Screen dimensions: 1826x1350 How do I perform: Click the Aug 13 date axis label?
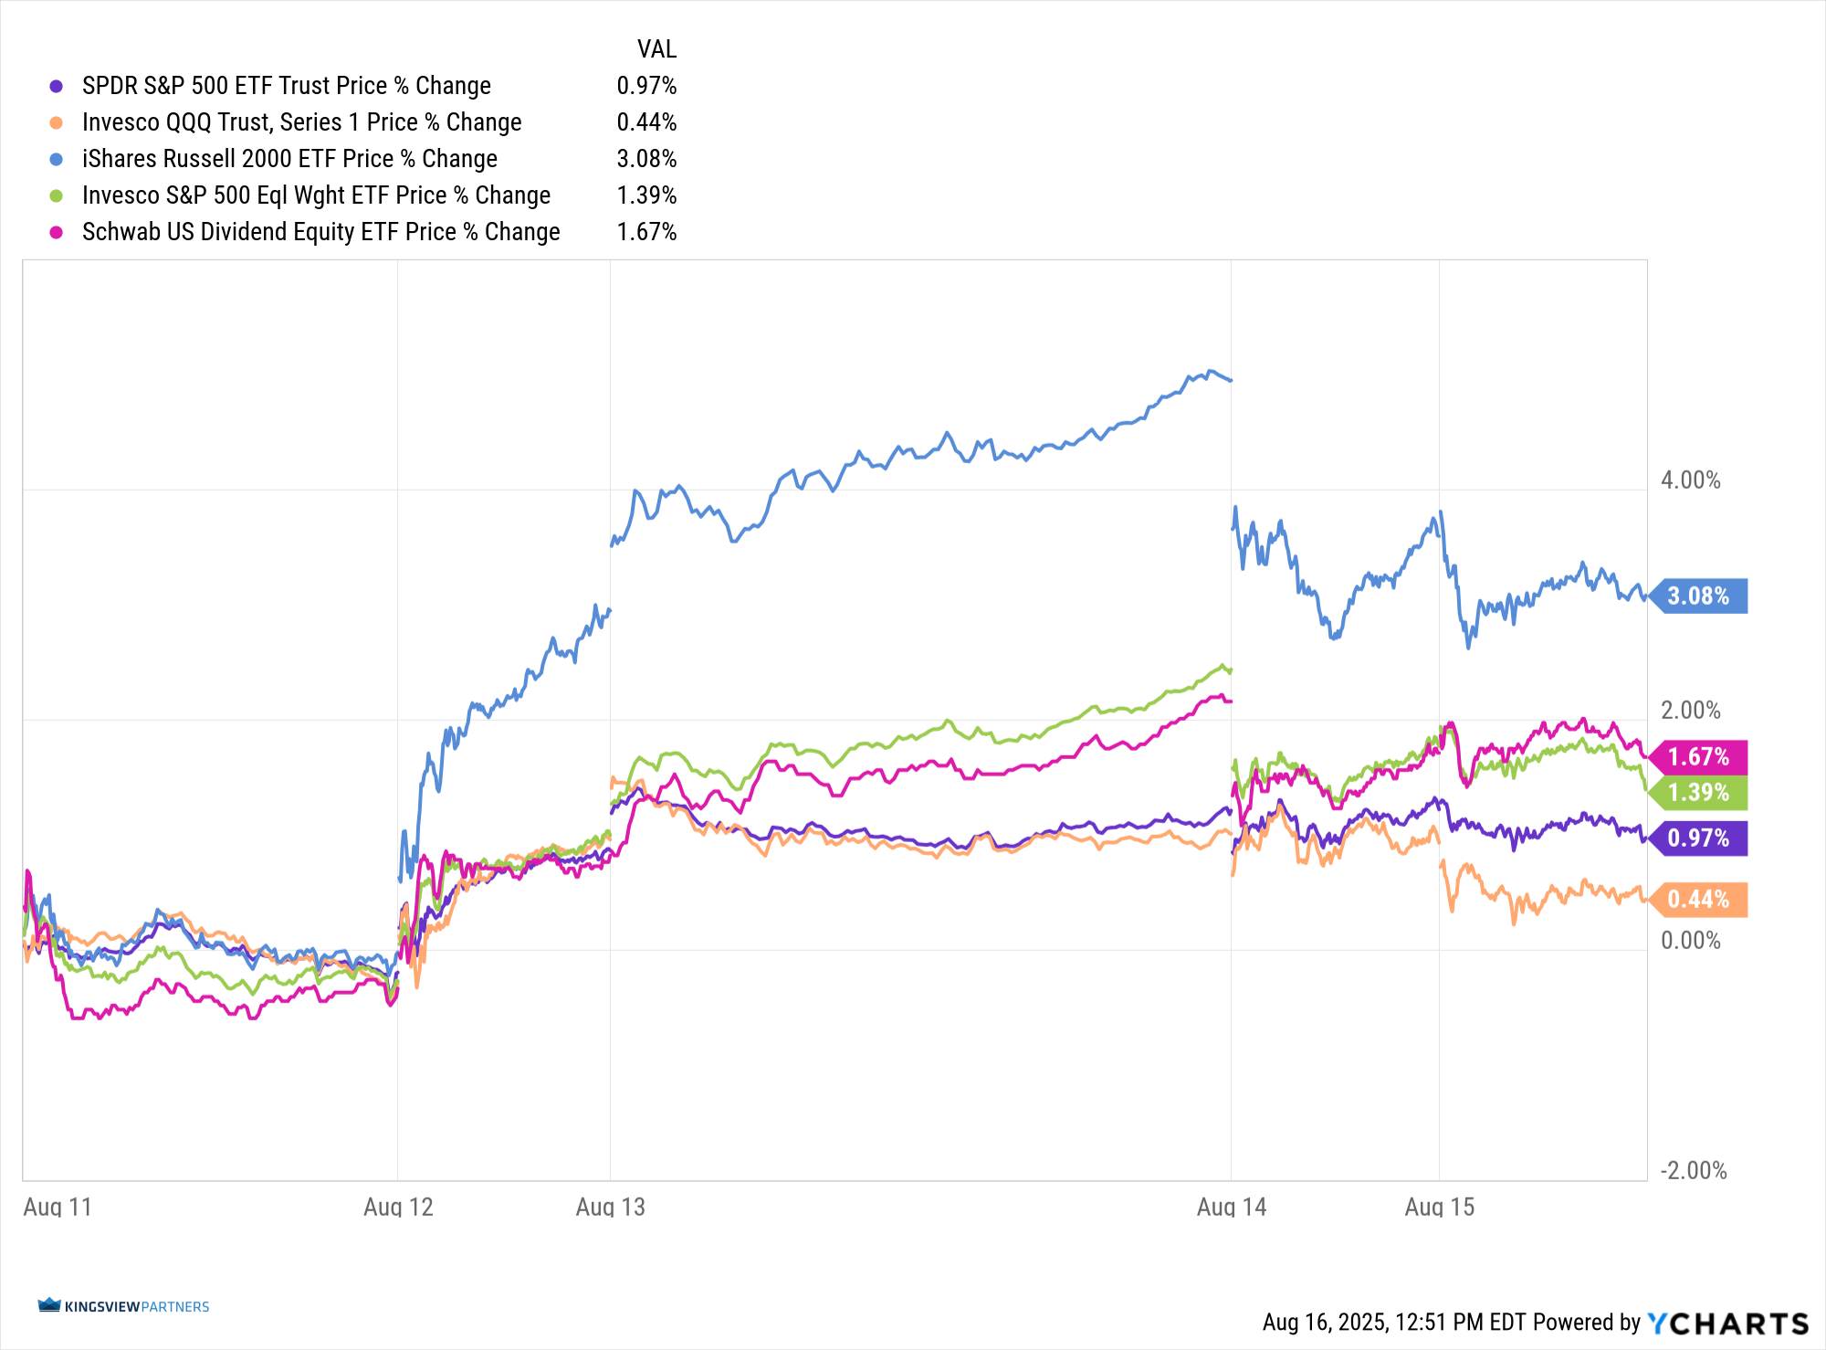[x=610, y=1207]
